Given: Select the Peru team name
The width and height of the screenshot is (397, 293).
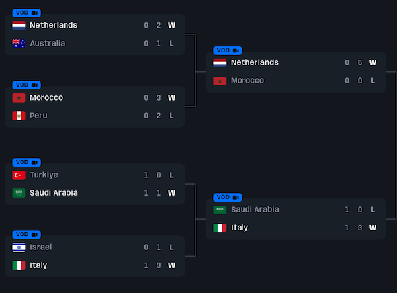Looking at the screenshot, I should 38,116.
